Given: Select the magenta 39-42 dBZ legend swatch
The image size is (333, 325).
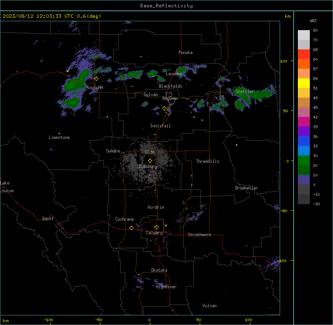Looking at the screenshot, I should 304,122.
